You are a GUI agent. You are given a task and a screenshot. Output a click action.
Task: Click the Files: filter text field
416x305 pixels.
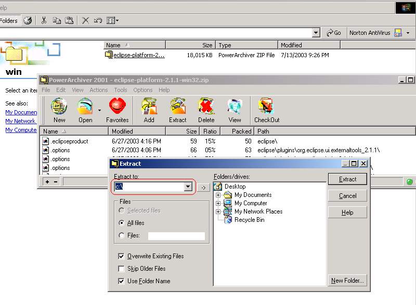(176, 236)
